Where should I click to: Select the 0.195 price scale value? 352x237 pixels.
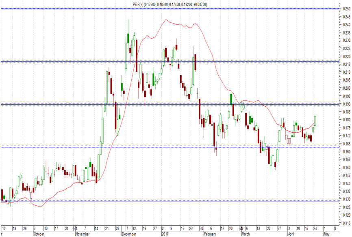coord(347,96)
